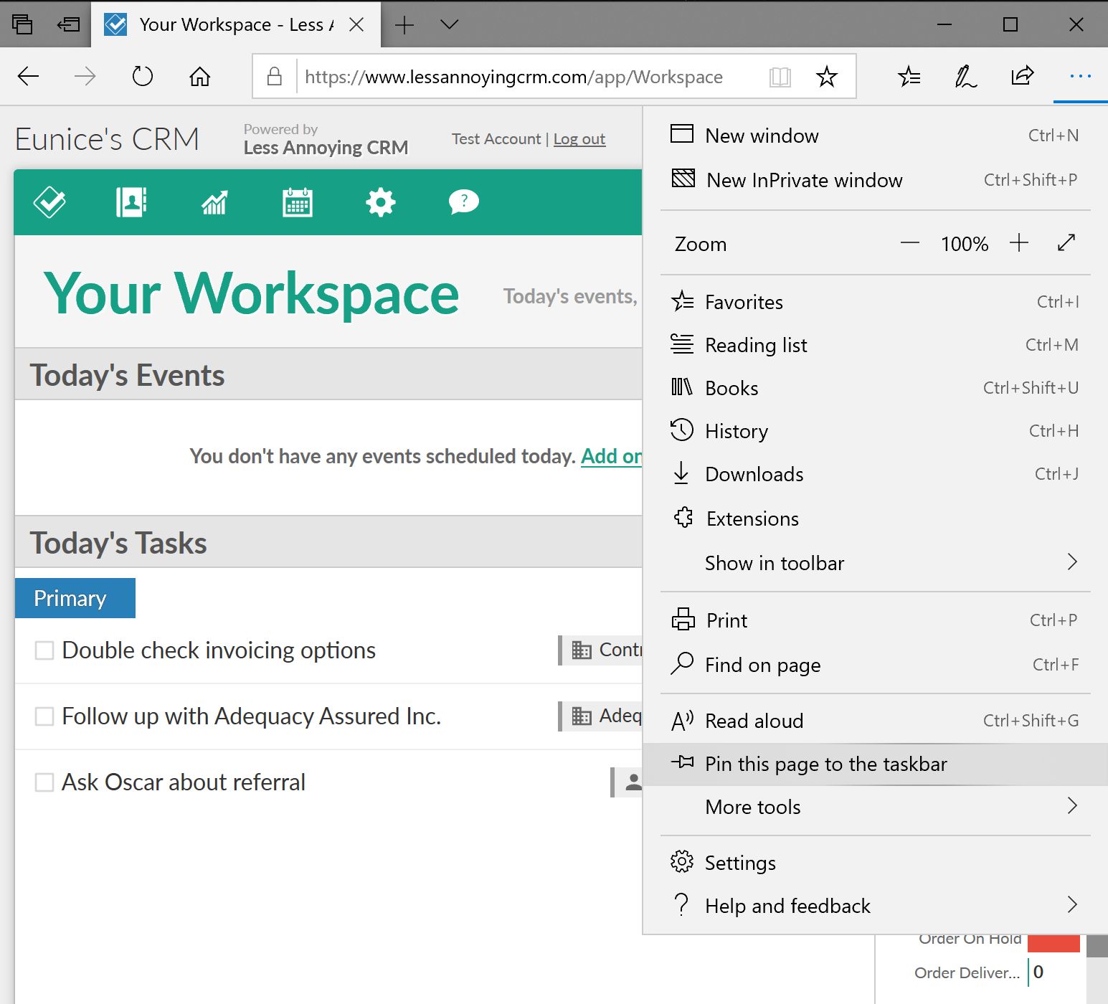Open Follow up with Adequacy Assured Inc. task
Screen dimensions: 1108x1004
[x=251, y=716]
